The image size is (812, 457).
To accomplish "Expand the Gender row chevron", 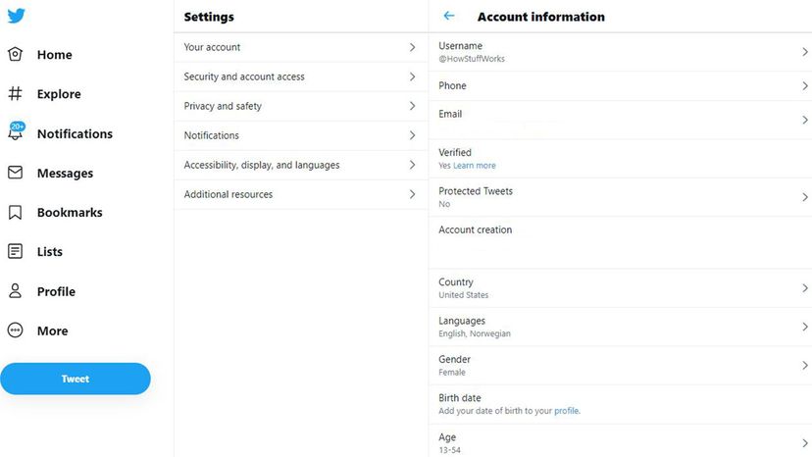I will (805, 365).
